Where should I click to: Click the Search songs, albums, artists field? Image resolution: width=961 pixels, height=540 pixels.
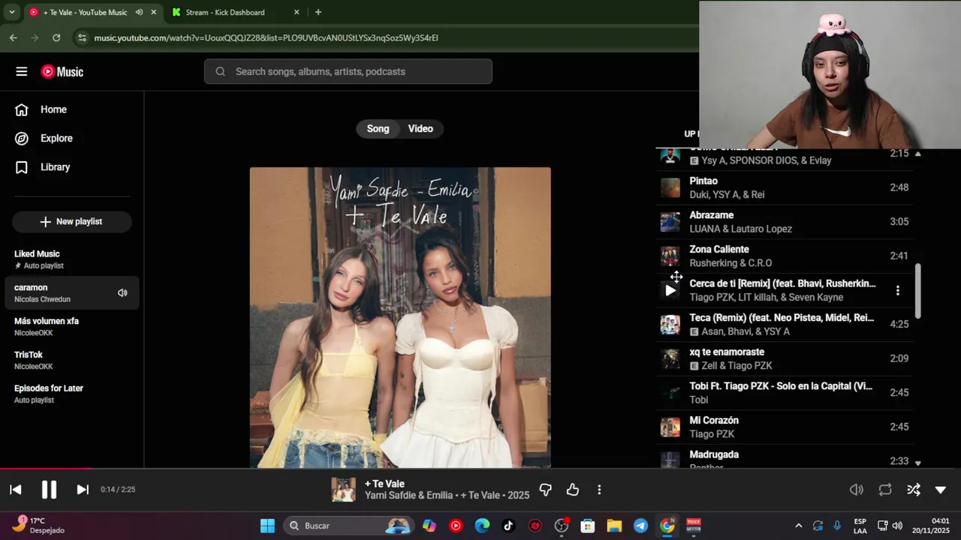click(x=348, y=72)
